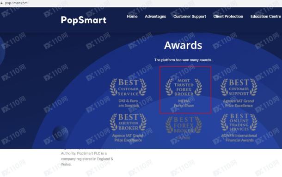Open the Client Protection page
The width and height of the screenshot is (282, 177).
pyautogui.click(x=228, y=17)
